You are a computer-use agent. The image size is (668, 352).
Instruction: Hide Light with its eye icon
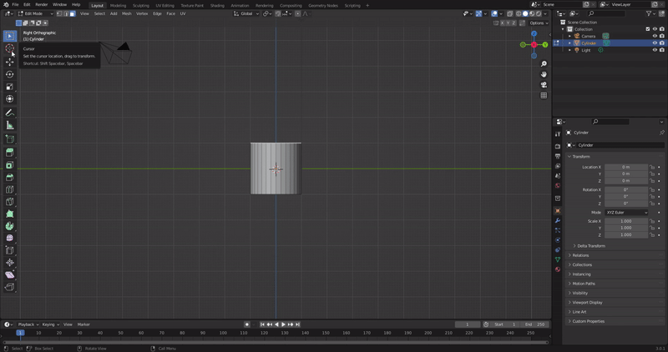pyautogui.click(x=655, y=50)
